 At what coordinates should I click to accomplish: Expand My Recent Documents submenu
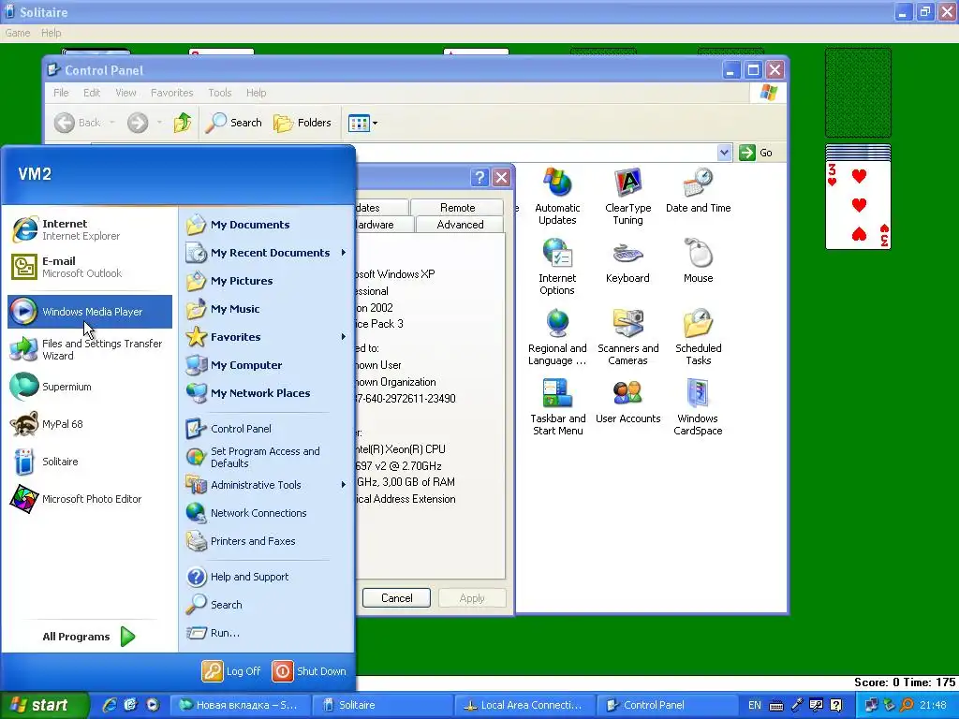267,253
